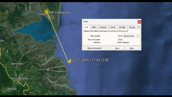The width and height of the screenshot is (172, 97).
Task: Close the Ruler dialog
Action: [x=139, y=22]
